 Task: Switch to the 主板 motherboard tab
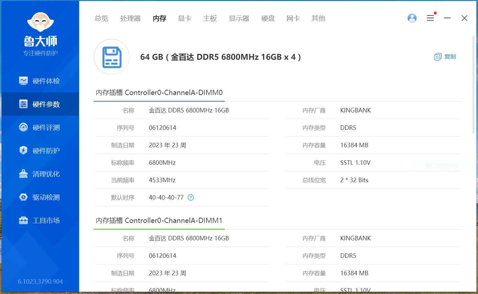(x=210, y=18)
